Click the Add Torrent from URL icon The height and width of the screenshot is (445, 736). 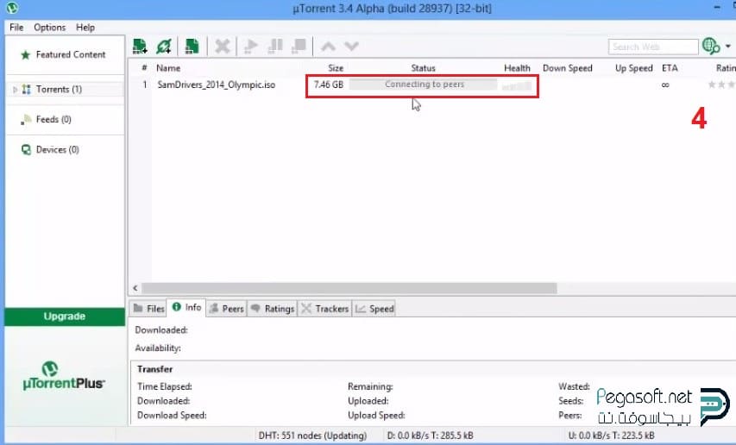coord(164,47)
